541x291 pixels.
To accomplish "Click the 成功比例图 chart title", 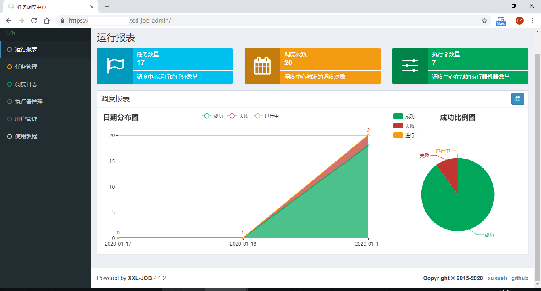I will pyautogui.click(x=457, y=117).
